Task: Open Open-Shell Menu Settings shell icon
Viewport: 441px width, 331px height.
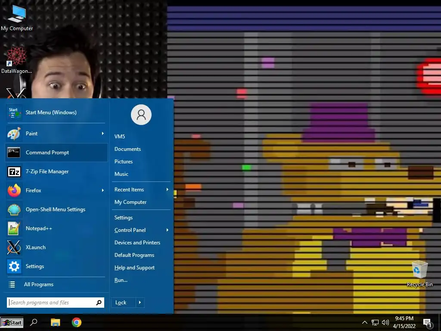Action: click(x=14, y=209)
